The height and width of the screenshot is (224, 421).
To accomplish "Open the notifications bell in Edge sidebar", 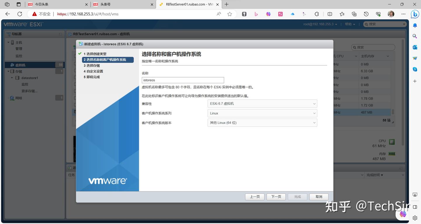I will coord(415,25).
